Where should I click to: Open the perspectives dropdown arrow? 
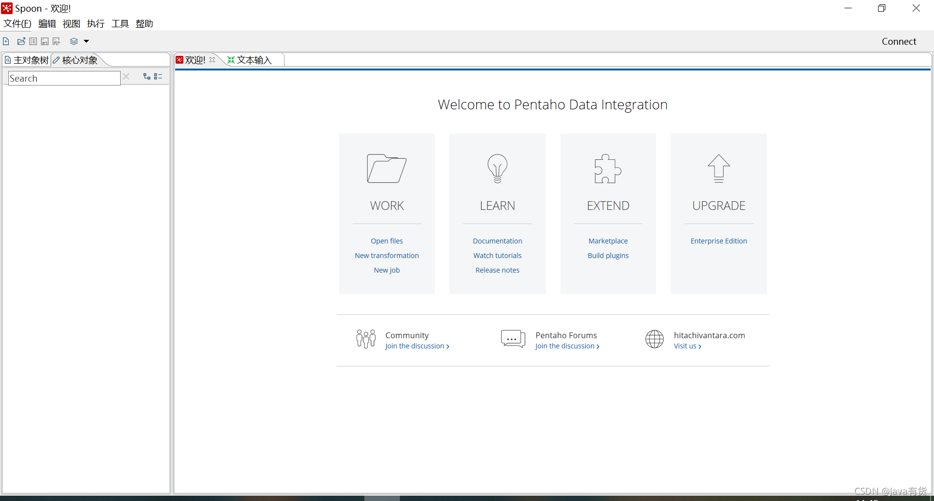pyautogui.click(x=86, y=41)
